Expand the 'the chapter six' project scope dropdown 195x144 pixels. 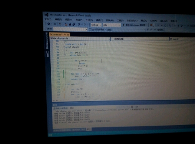point(80,38)
